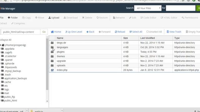Open mail in folder tree
200x112 pixels.
6,93
